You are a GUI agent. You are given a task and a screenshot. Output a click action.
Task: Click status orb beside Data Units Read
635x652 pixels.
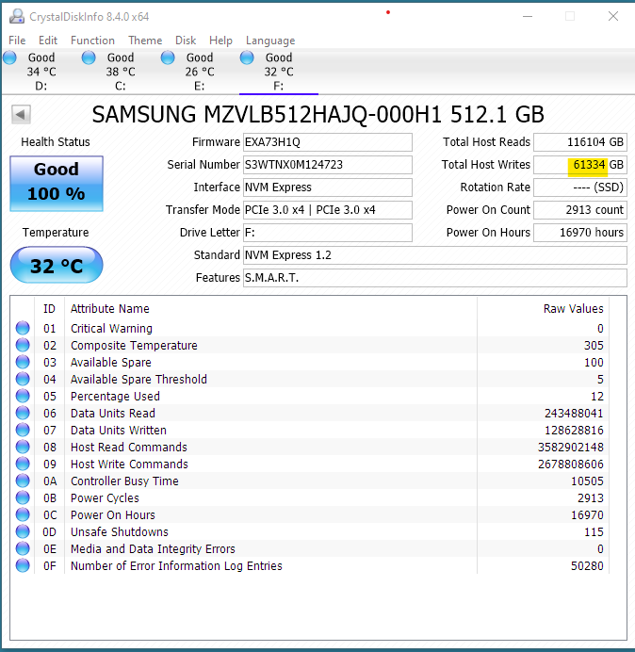click(x=23, y=413)
